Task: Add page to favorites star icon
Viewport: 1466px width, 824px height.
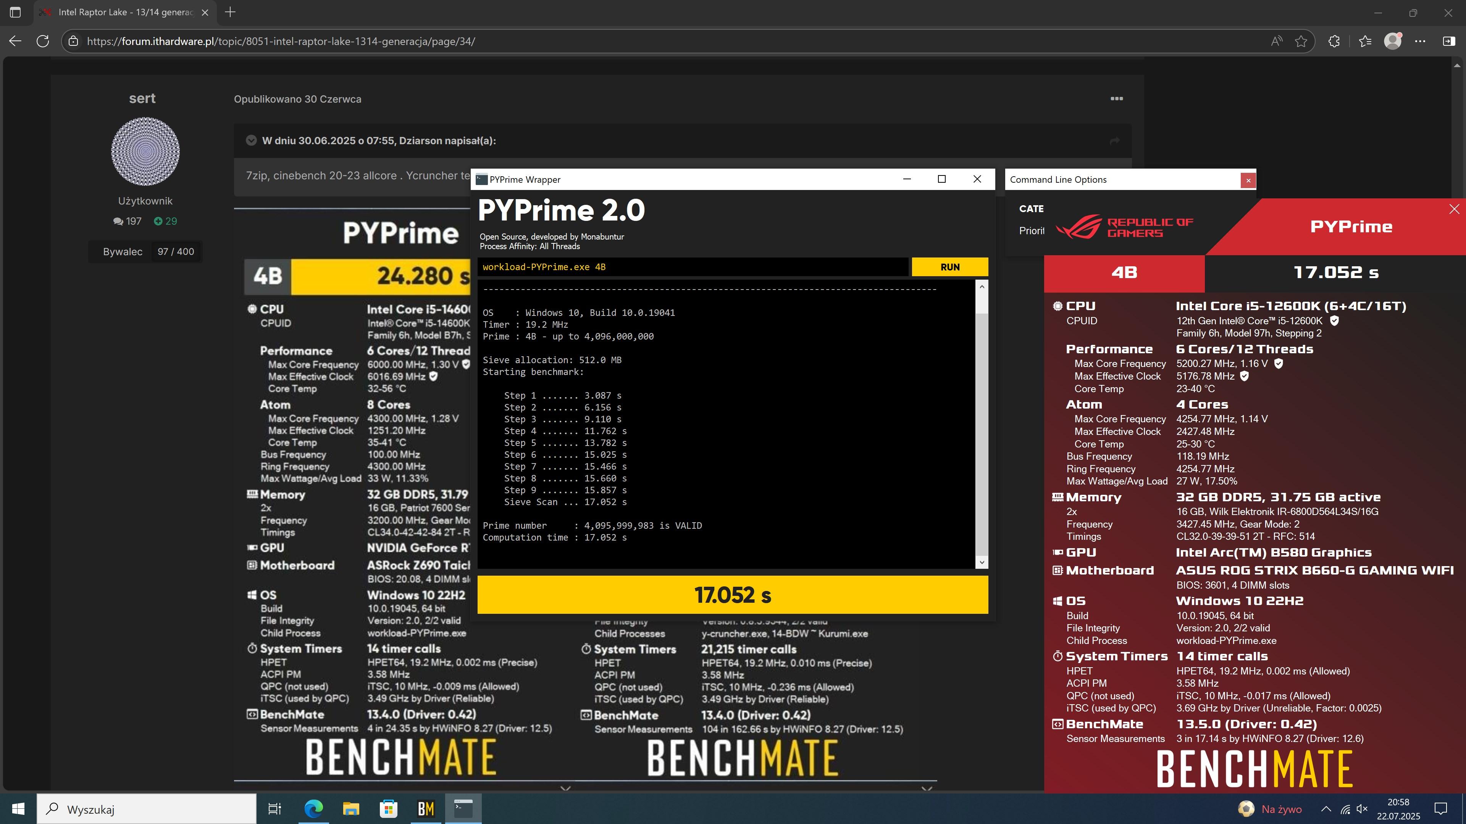Action: 1301,41
